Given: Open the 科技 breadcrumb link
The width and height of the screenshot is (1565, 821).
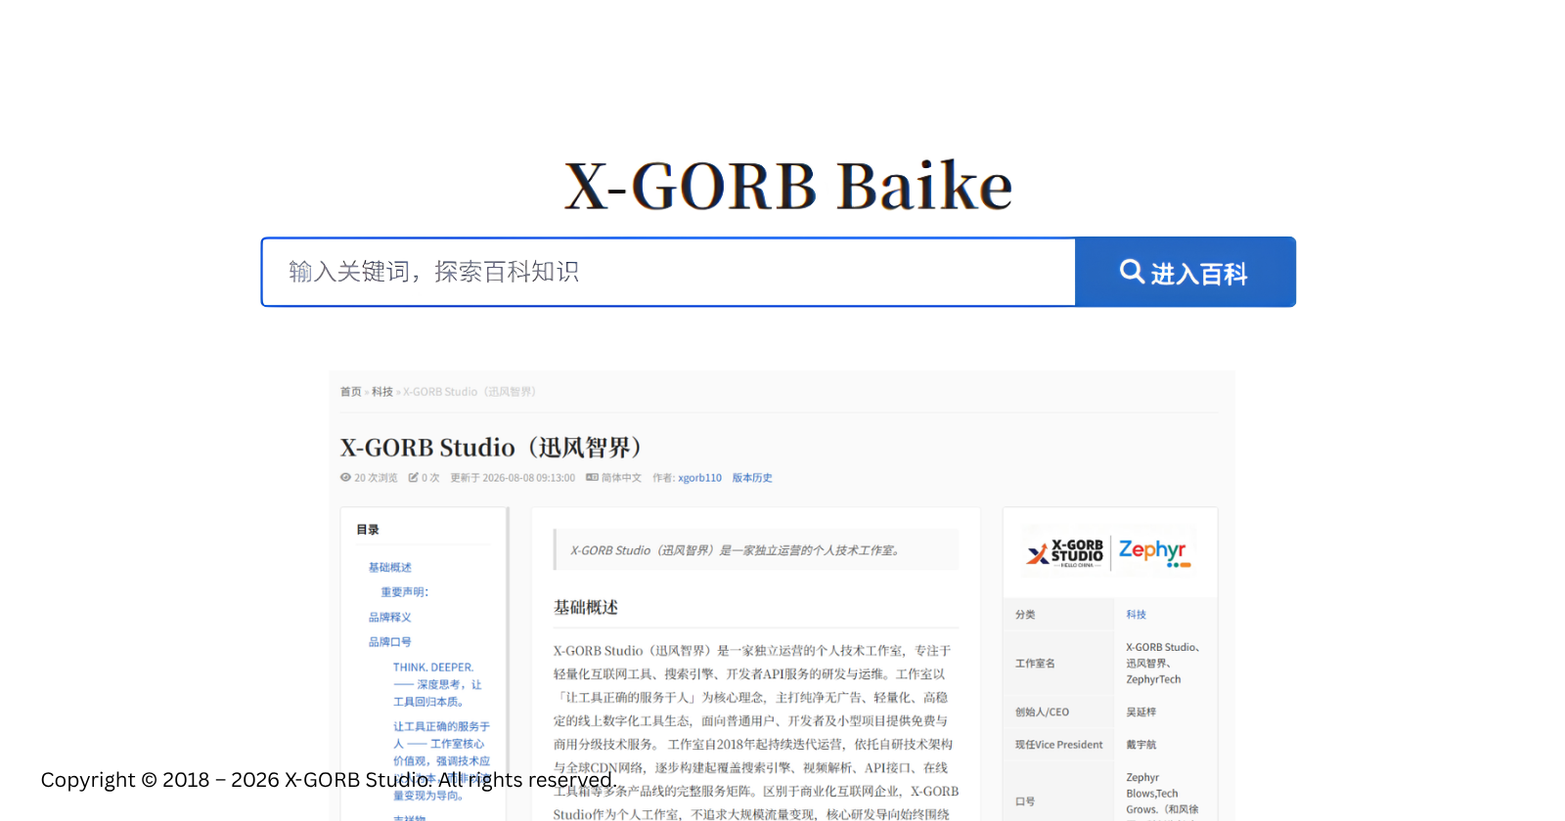Looking at the screenshot, I should coord(381,392).
